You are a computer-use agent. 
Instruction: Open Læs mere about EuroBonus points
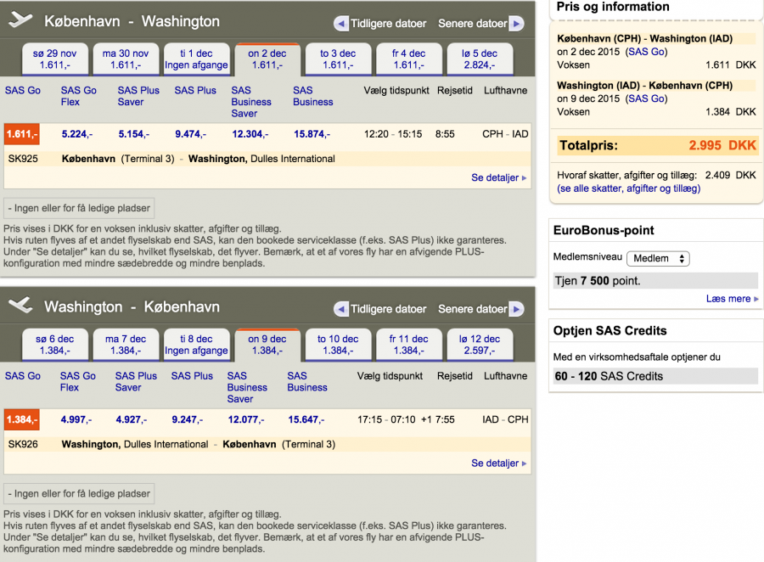(732, 299)
